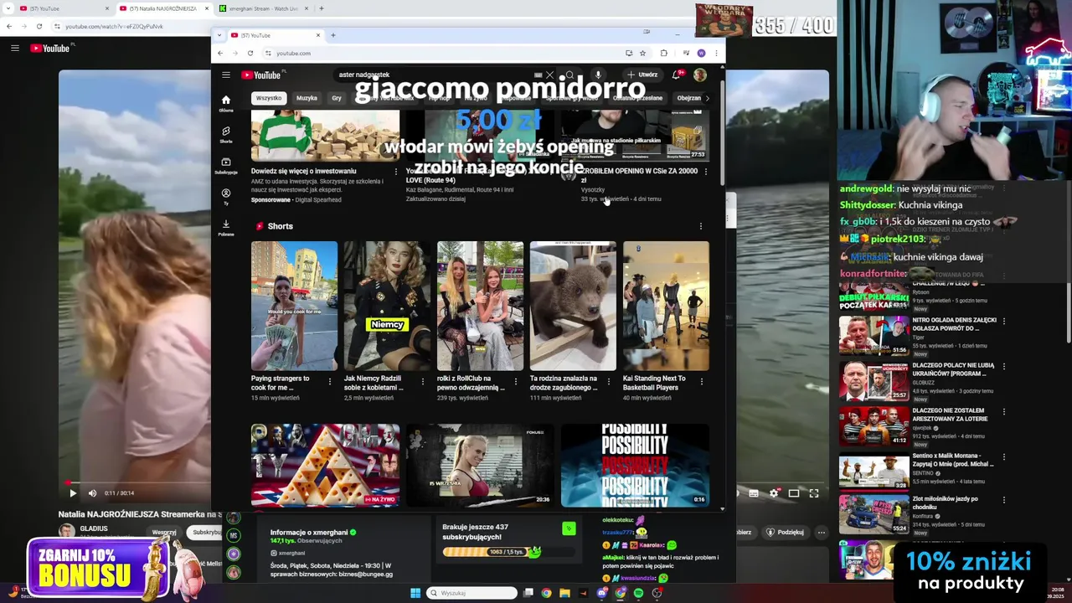Clear the search box with the X icon
This screenshot has width=1072, height=603.
coord(549,75)
